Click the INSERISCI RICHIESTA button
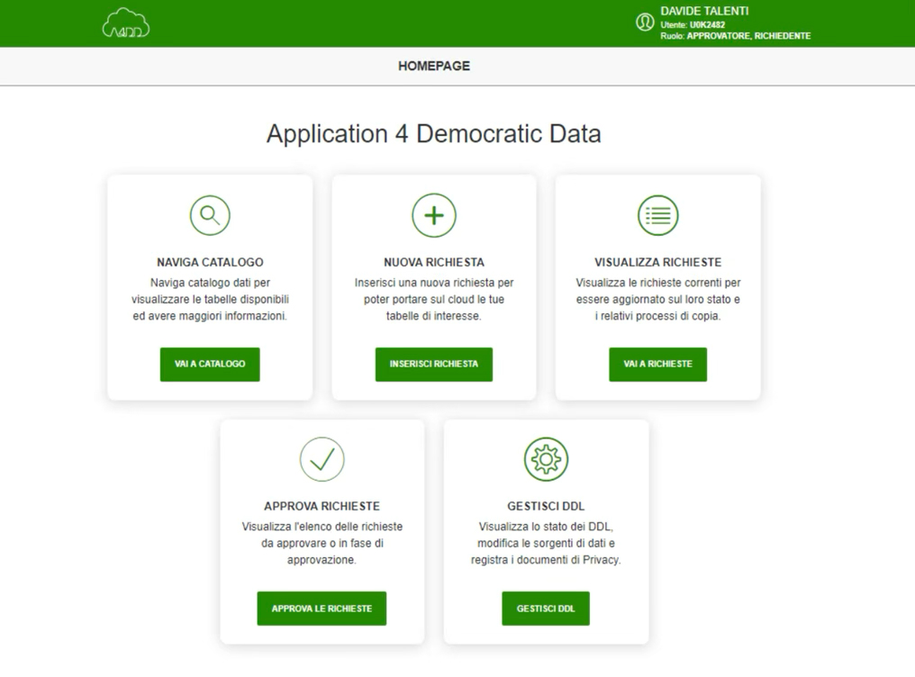Screen dimensions: 915x677 [x=433, y=365]
